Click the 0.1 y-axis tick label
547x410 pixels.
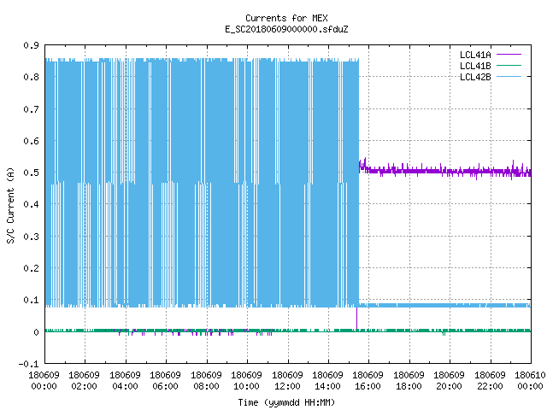pyautogui.click(x=31, y=300)
